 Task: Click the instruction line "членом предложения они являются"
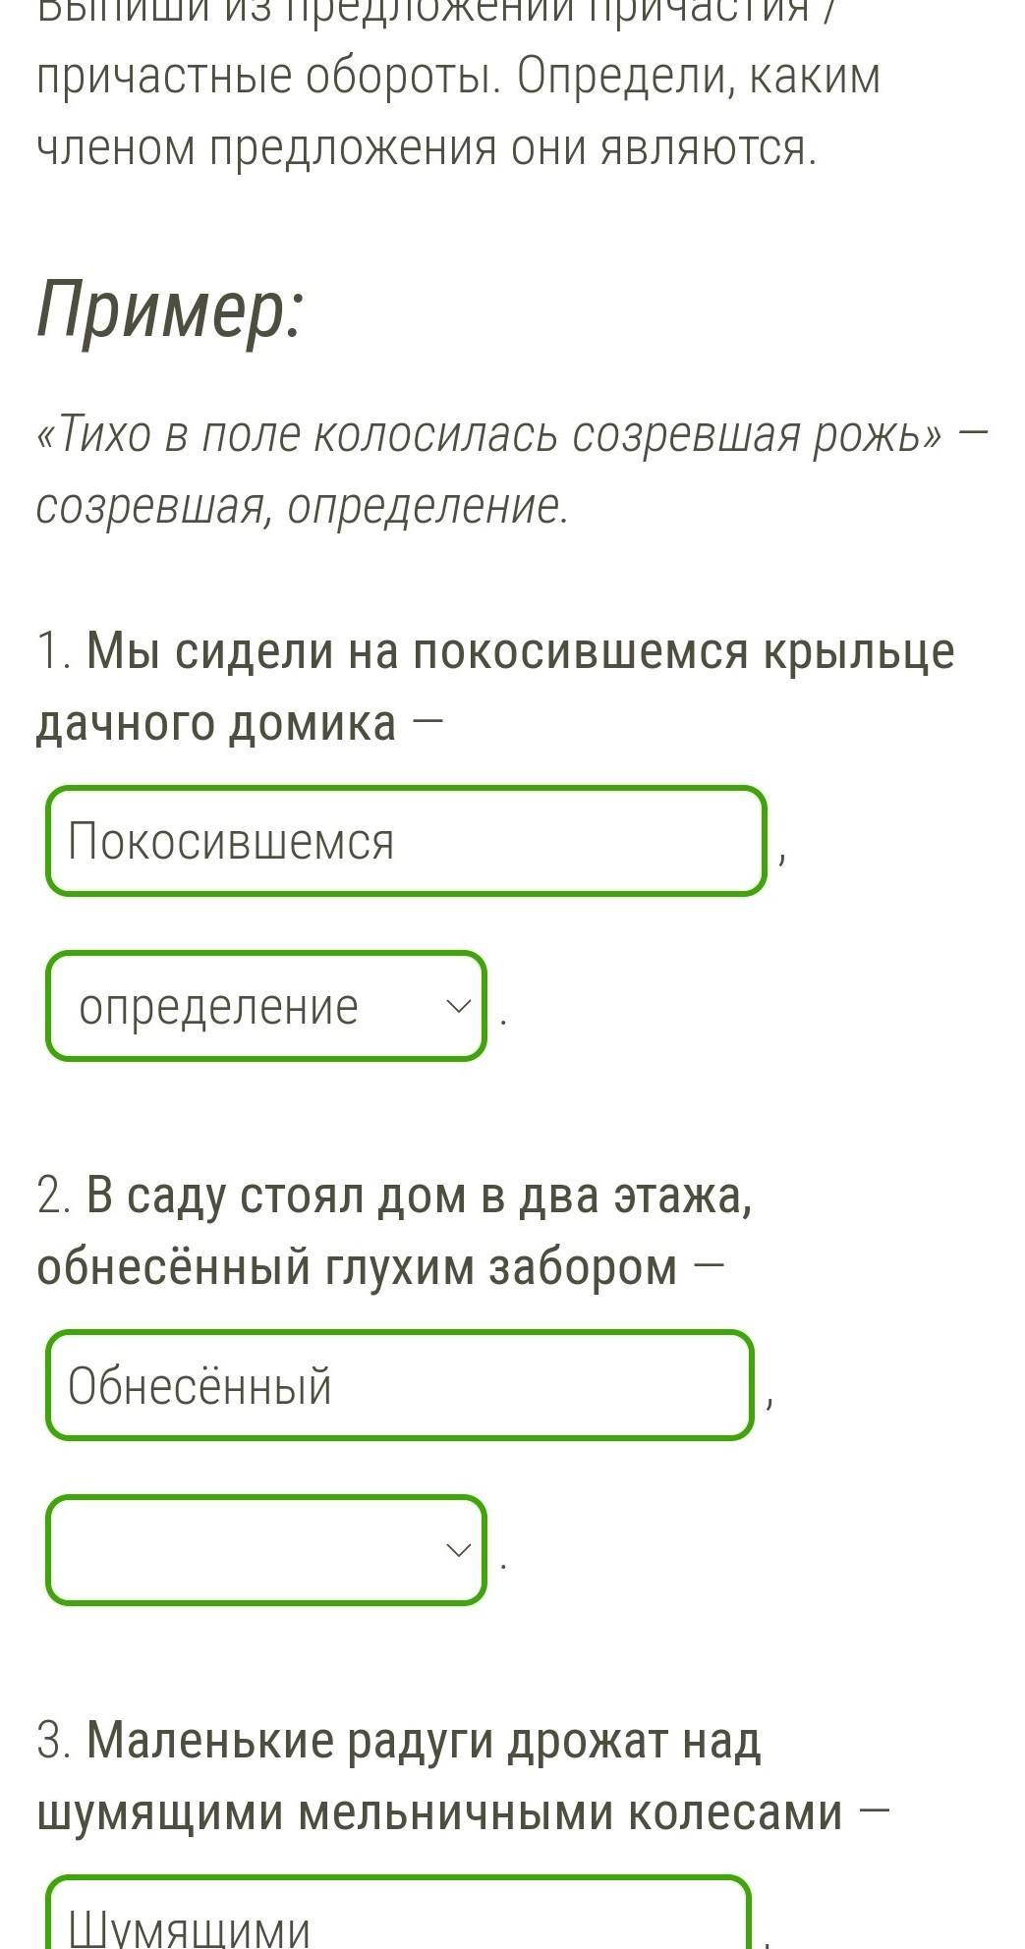(x=427, y=148)
